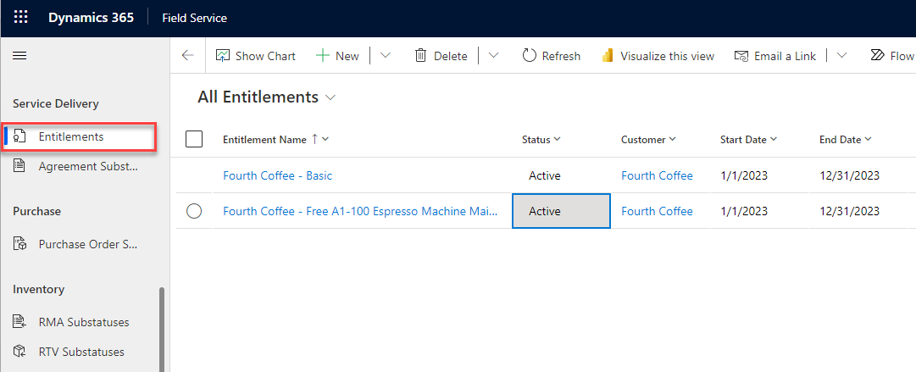The image size is (916, 372).
Task: Click the Purchase Order Substatuses icon
Action: tap(19, 244)
